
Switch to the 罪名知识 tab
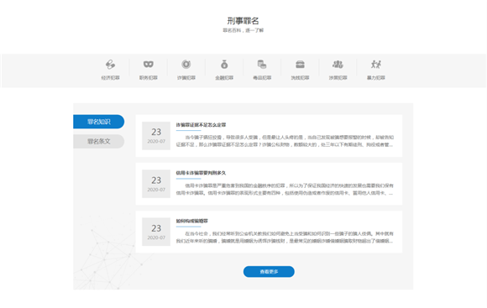99,122
